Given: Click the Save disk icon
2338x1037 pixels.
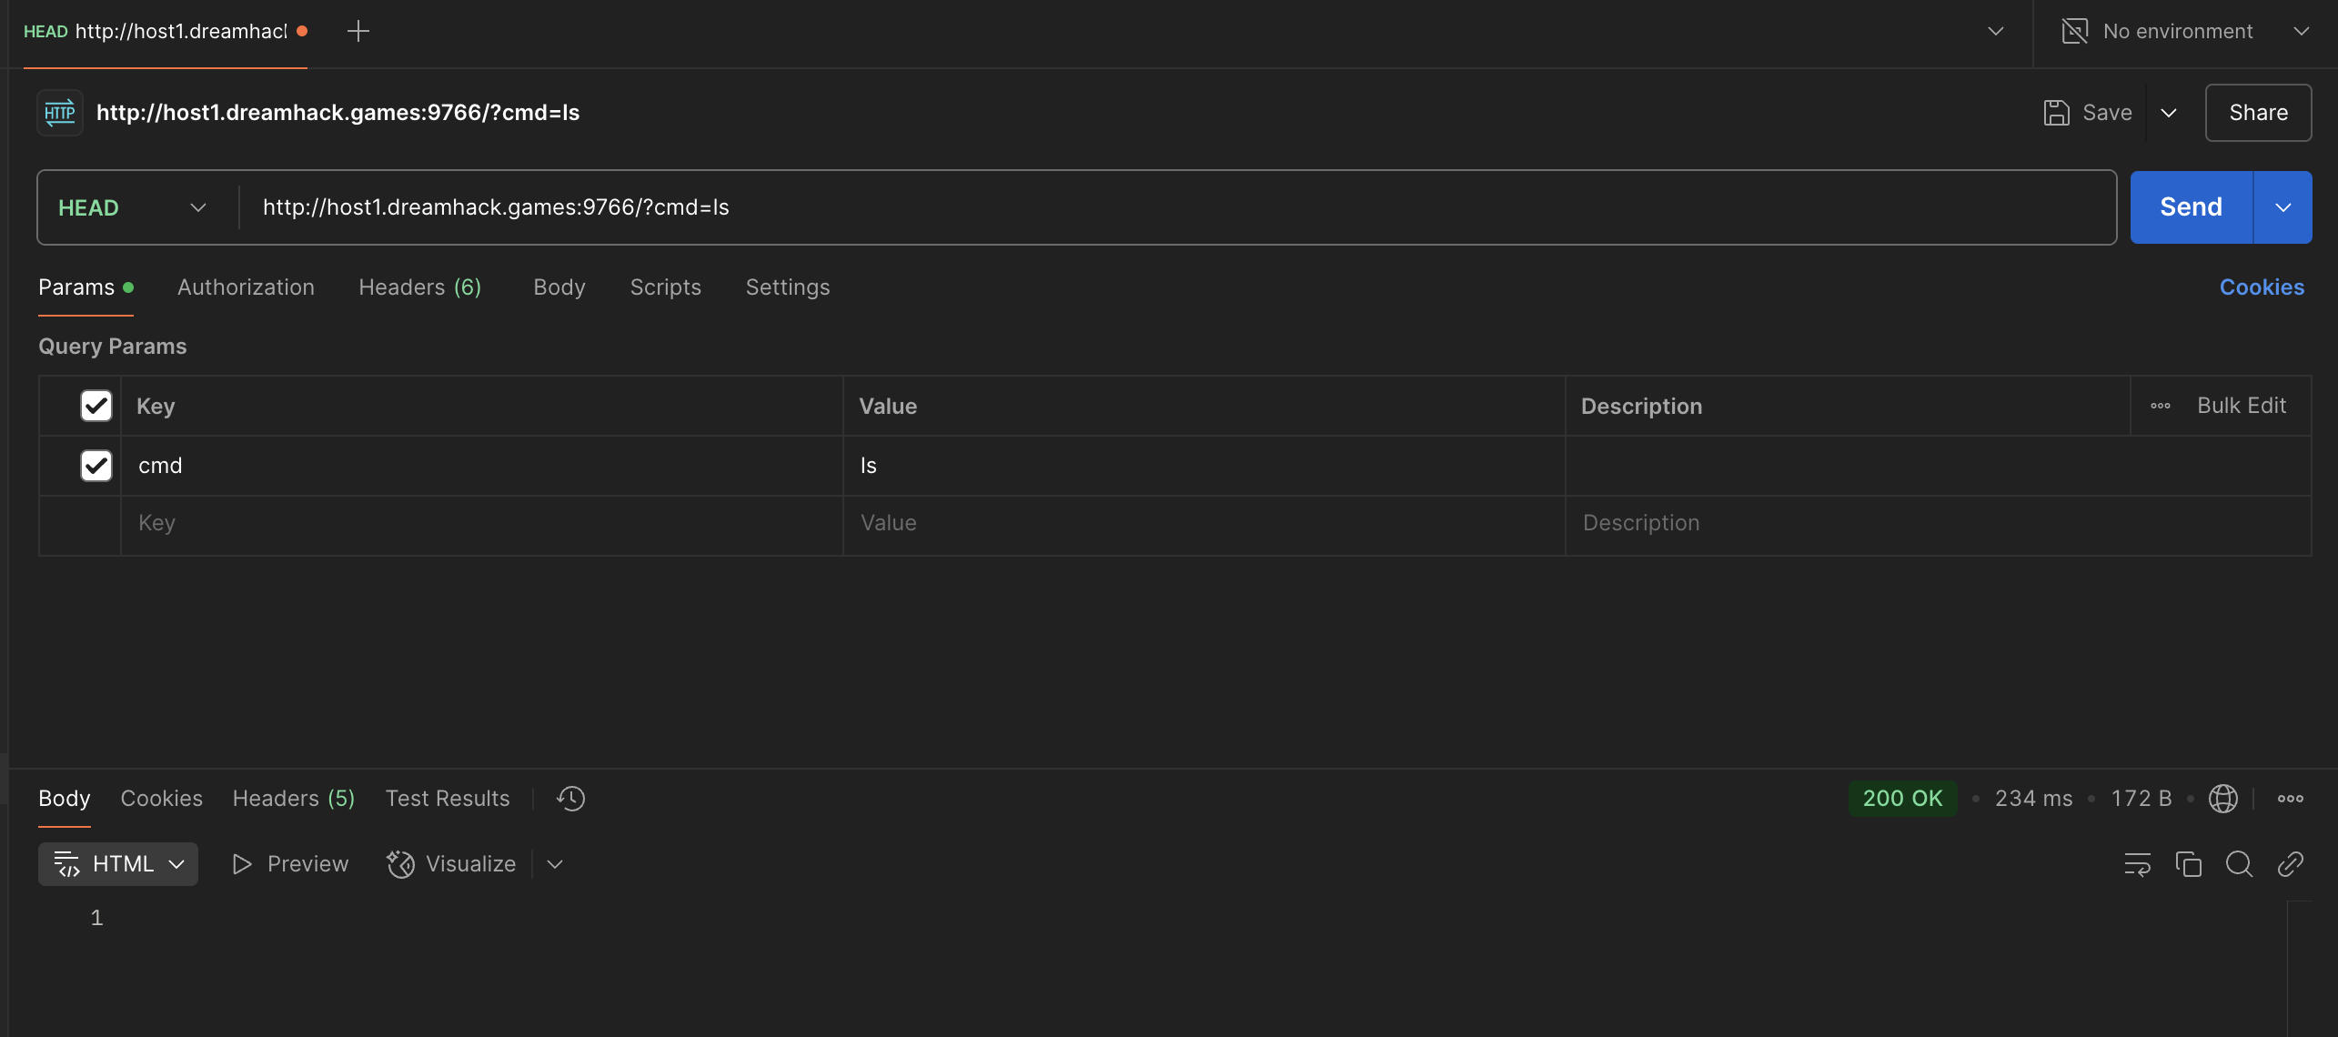Looking at the screenshot, I should click(x=2057, y=112).
